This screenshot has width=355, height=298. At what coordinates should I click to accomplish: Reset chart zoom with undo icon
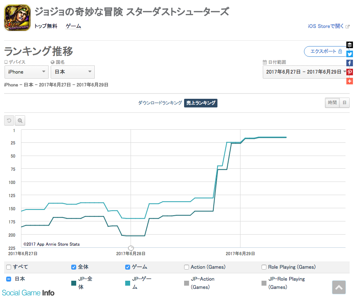click(x=9, y=120)
